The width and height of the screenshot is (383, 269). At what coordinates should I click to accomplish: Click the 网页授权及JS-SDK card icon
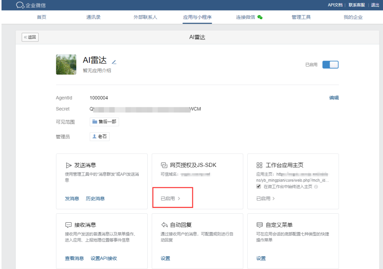click(164, 165)
